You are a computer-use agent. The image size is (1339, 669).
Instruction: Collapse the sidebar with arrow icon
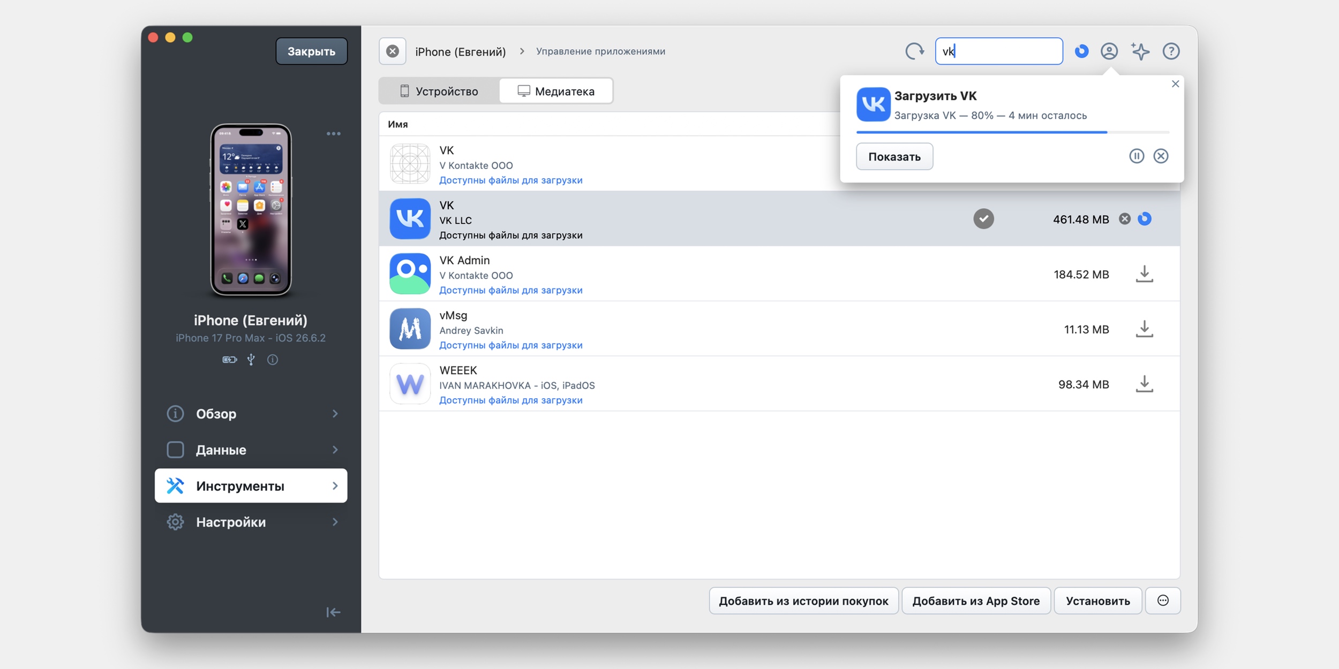pos(333,612)
